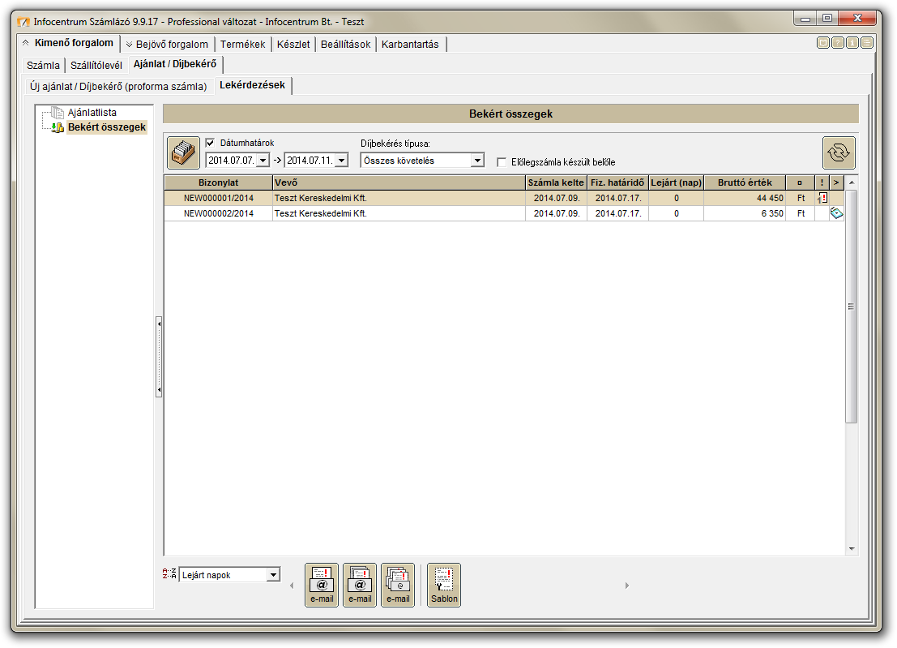Click the Bruttó érték column header

tap(745, 182)
